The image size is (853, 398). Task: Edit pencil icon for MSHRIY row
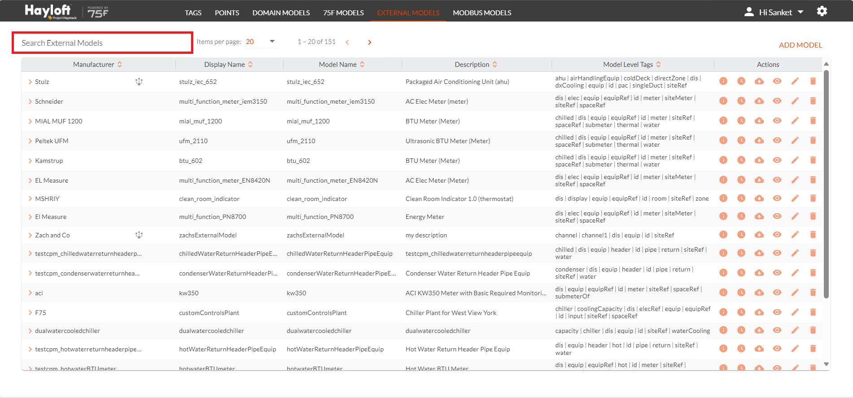point(795,198)
